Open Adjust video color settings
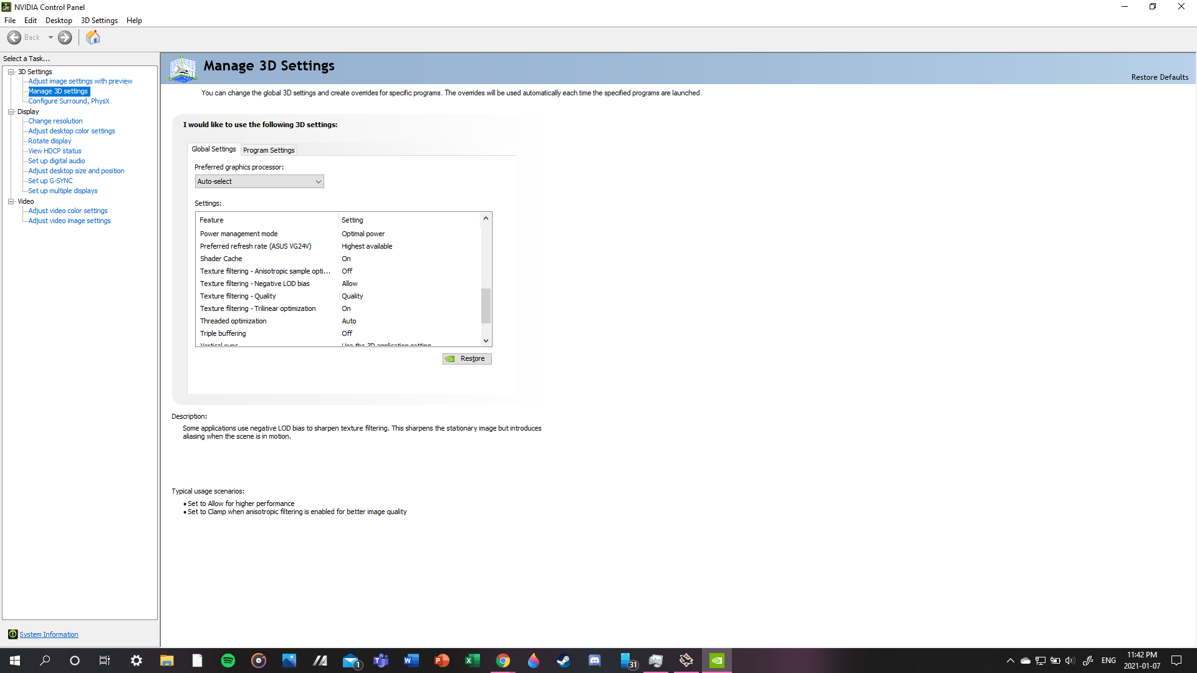The height and width of the screenshot is (673, 1197). pos(68,211)
